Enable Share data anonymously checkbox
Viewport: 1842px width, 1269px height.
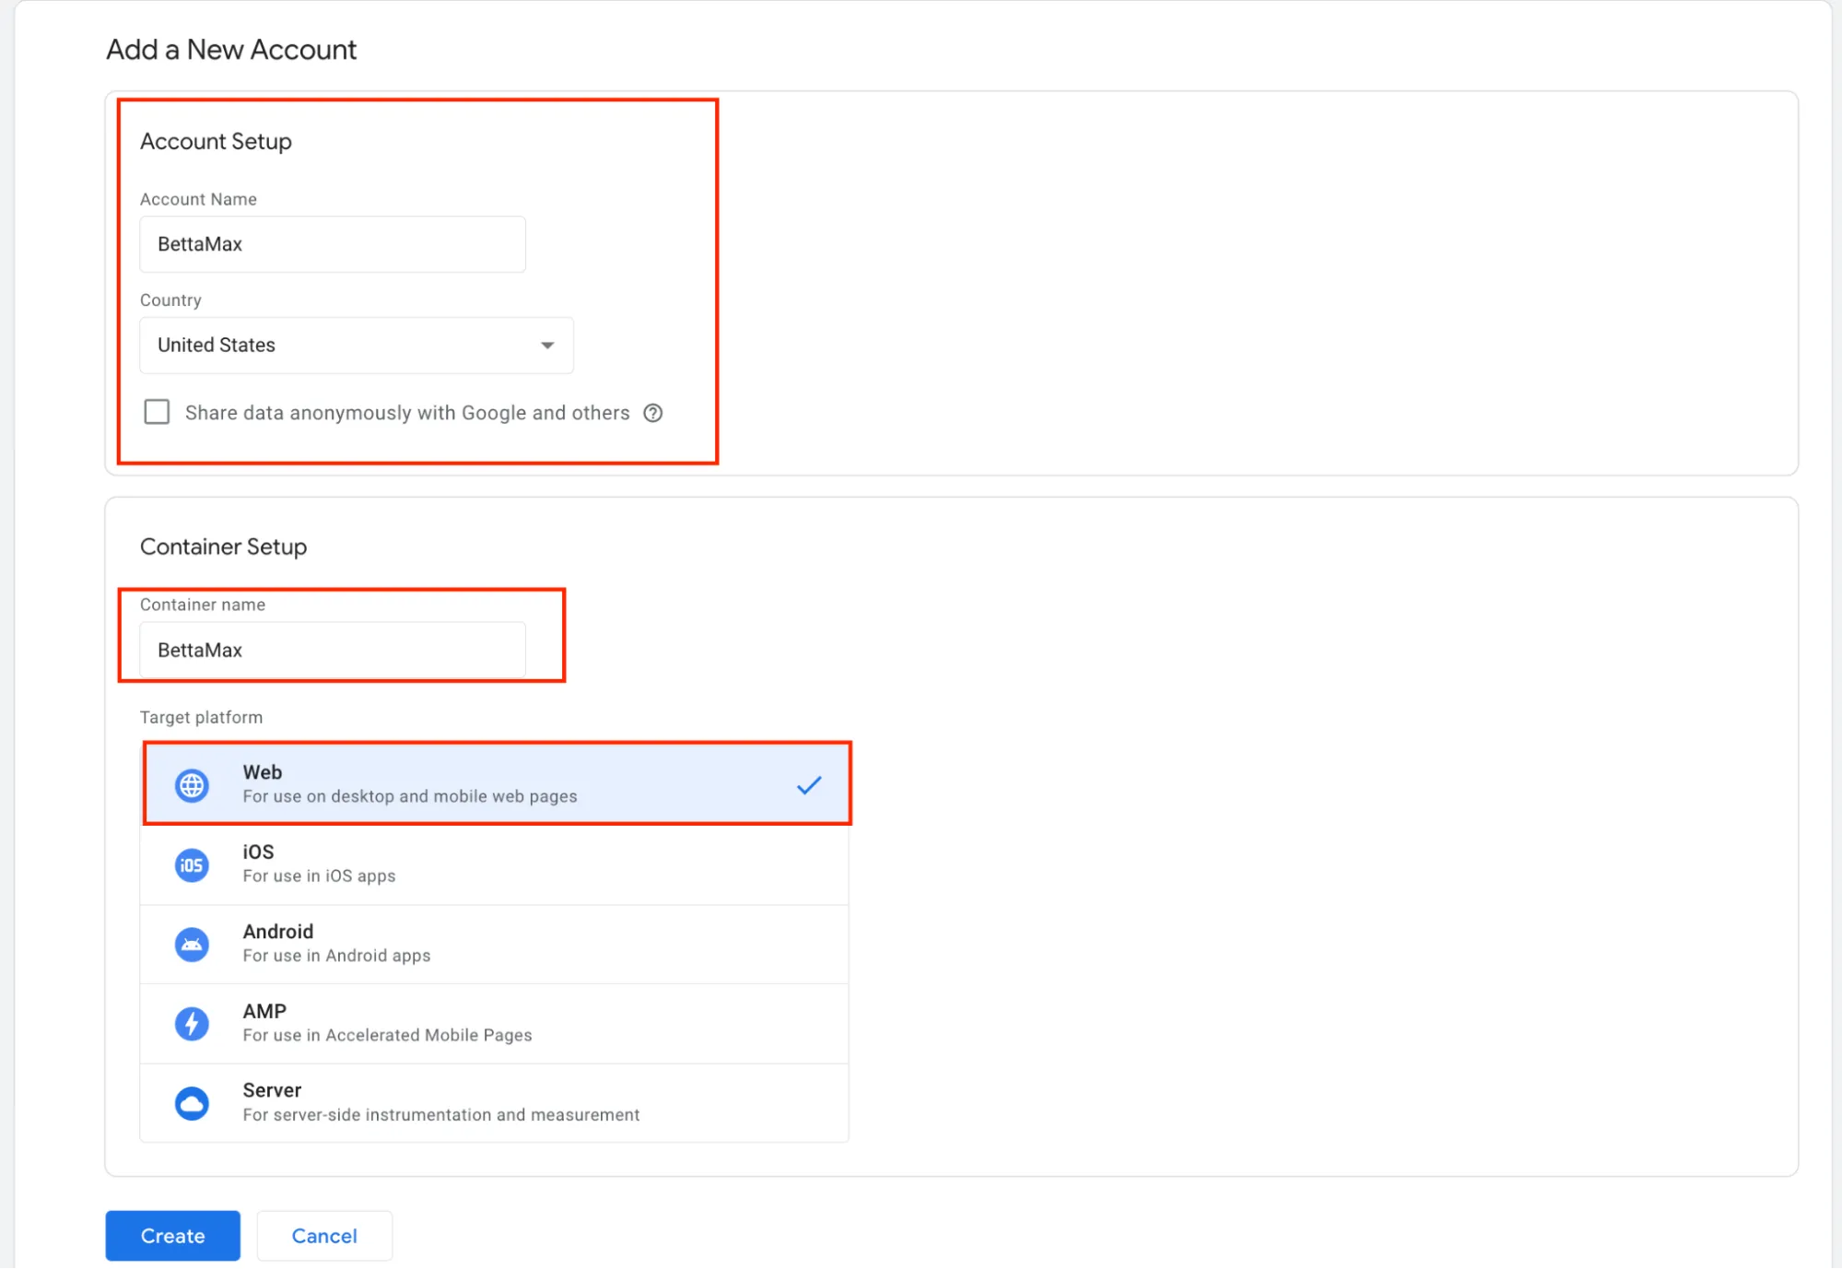(x=157, y=412)
